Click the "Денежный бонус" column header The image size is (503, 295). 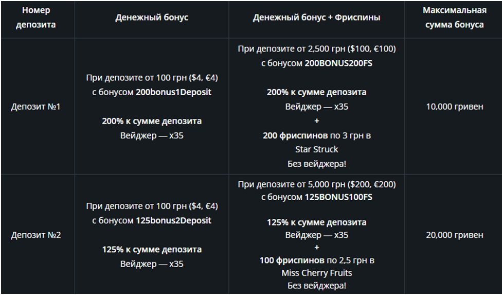[152, 18]
